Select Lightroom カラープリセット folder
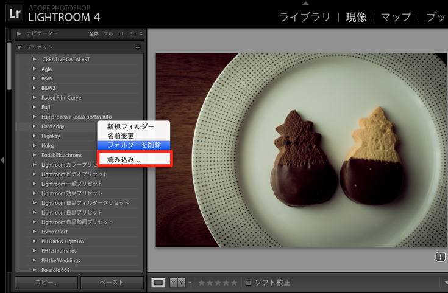Viewport: 448px width, 293px height. click(x=69, y=165)
